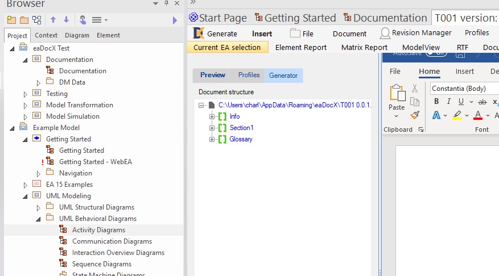499x276 pixels.
Task: Choose Element Report option
Action: coord(301,47)
